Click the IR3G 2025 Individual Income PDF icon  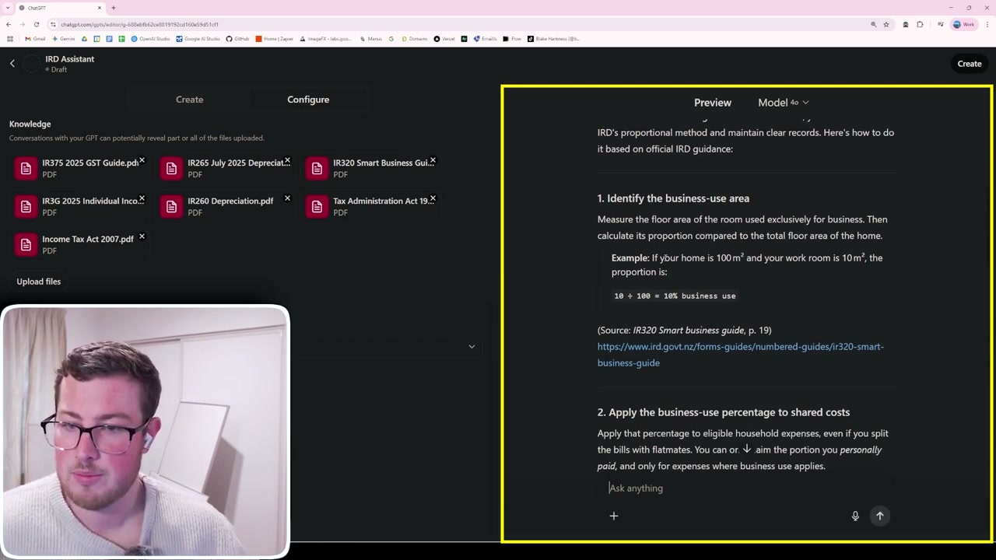tap(26, 207)
